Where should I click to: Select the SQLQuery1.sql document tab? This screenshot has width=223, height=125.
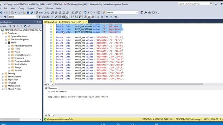[x=62, y=22]
